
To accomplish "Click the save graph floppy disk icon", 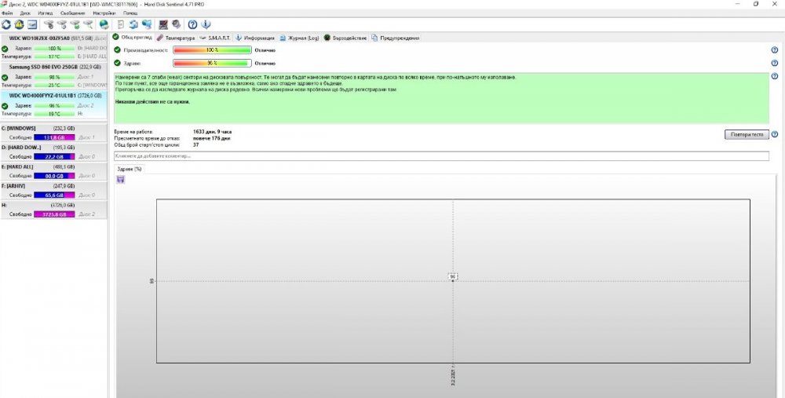I will pyautogui.click(x=120, y=180).
